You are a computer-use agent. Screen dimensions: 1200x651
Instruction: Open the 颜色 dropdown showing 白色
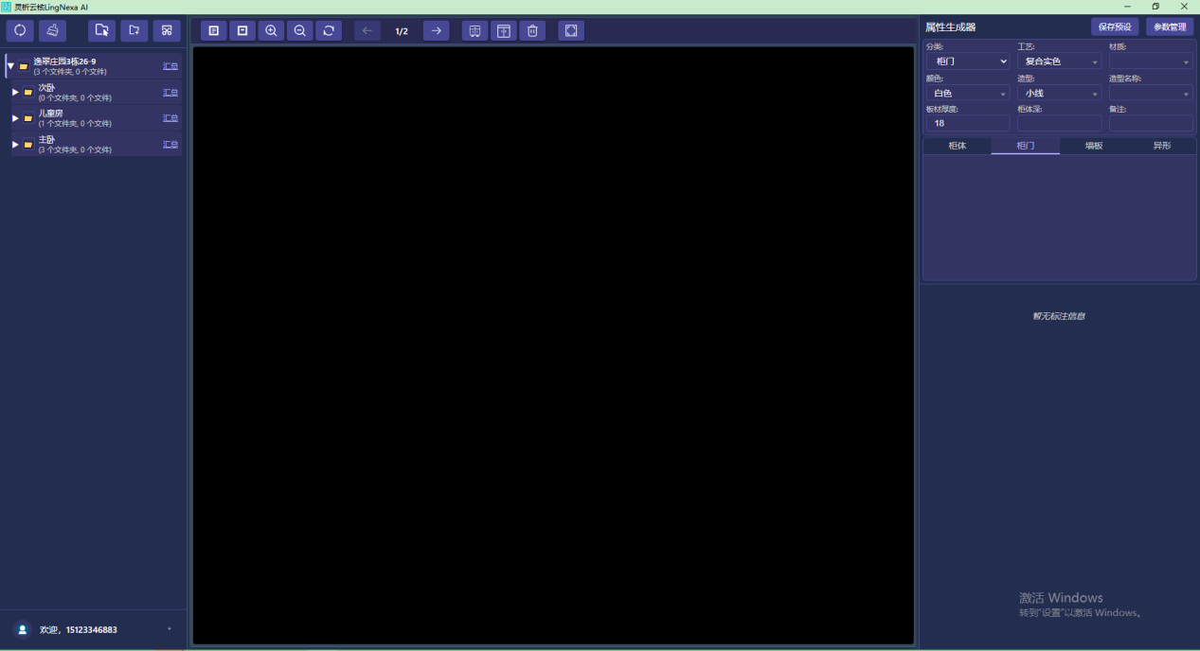(x=967, y=94)
